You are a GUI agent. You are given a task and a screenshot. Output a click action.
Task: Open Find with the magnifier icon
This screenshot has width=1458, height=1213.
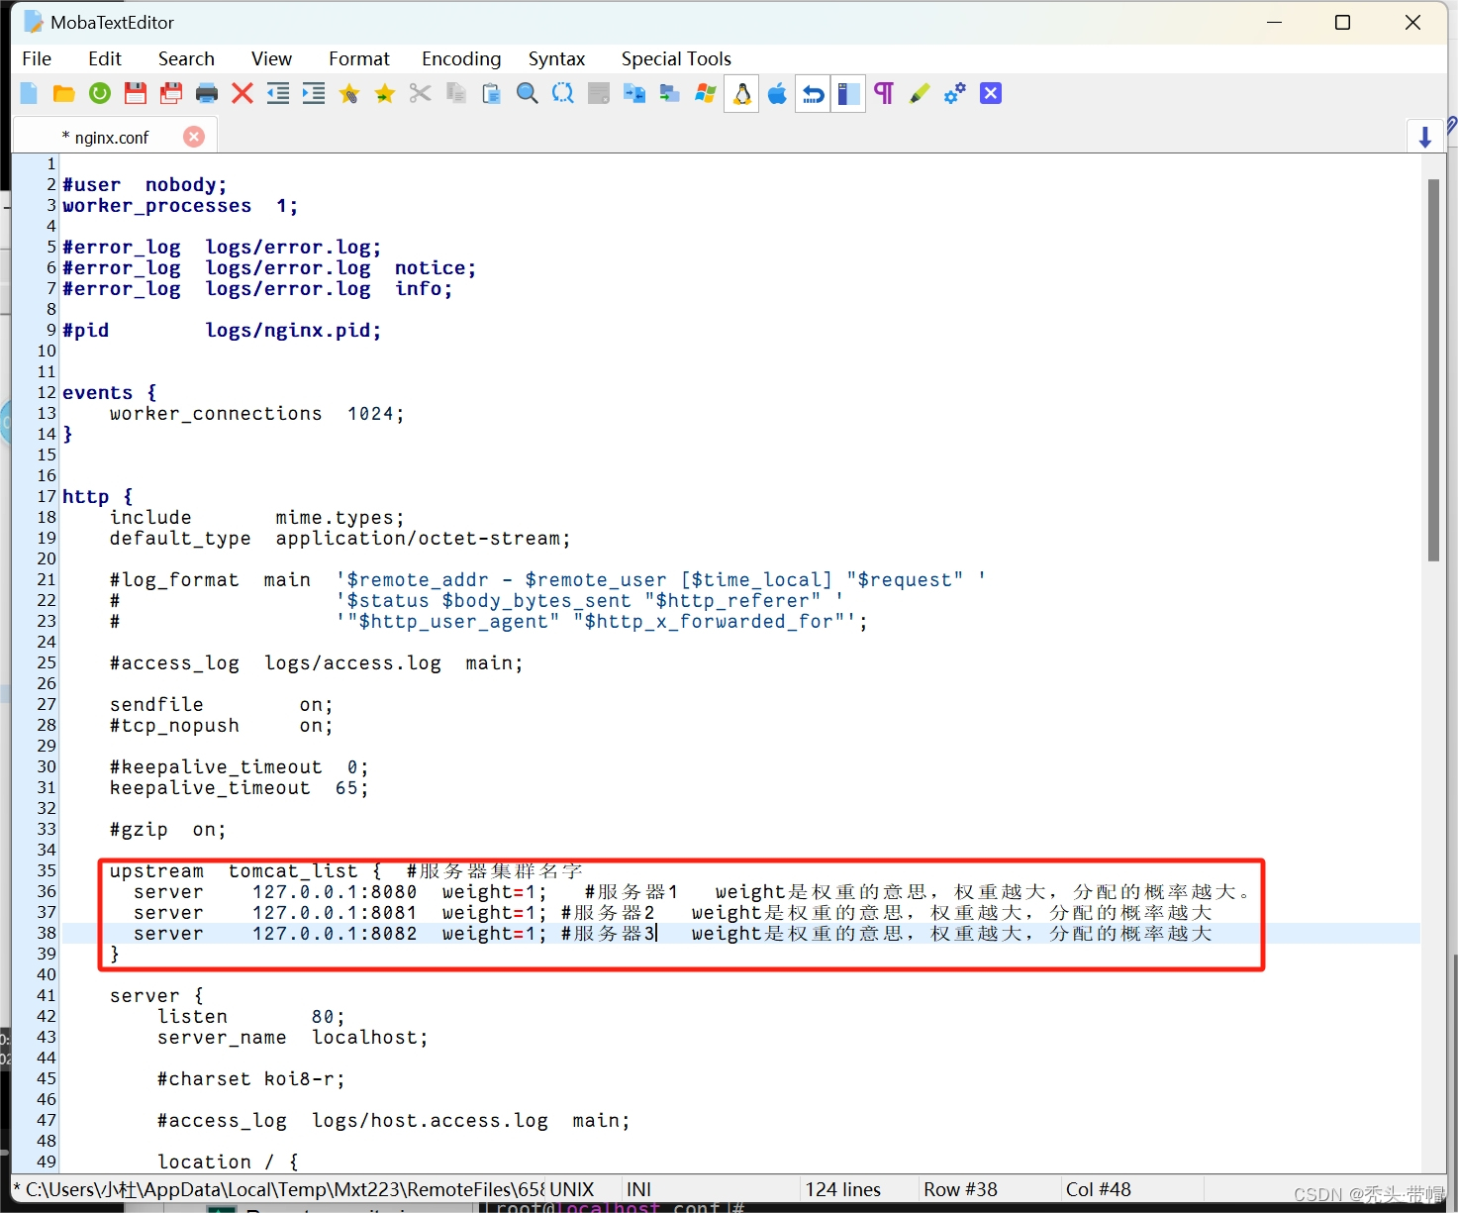(528, 94)
